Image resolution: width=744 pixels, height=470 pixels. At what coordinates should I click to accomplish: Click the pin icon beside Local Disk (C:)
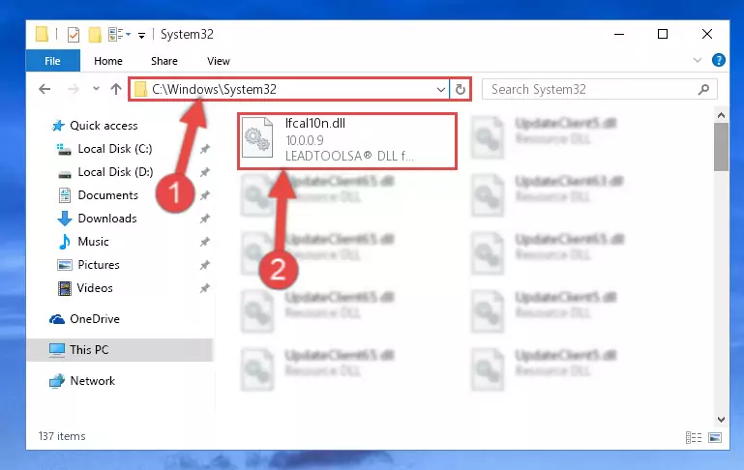pyautogui.click(x=204, y=149)
